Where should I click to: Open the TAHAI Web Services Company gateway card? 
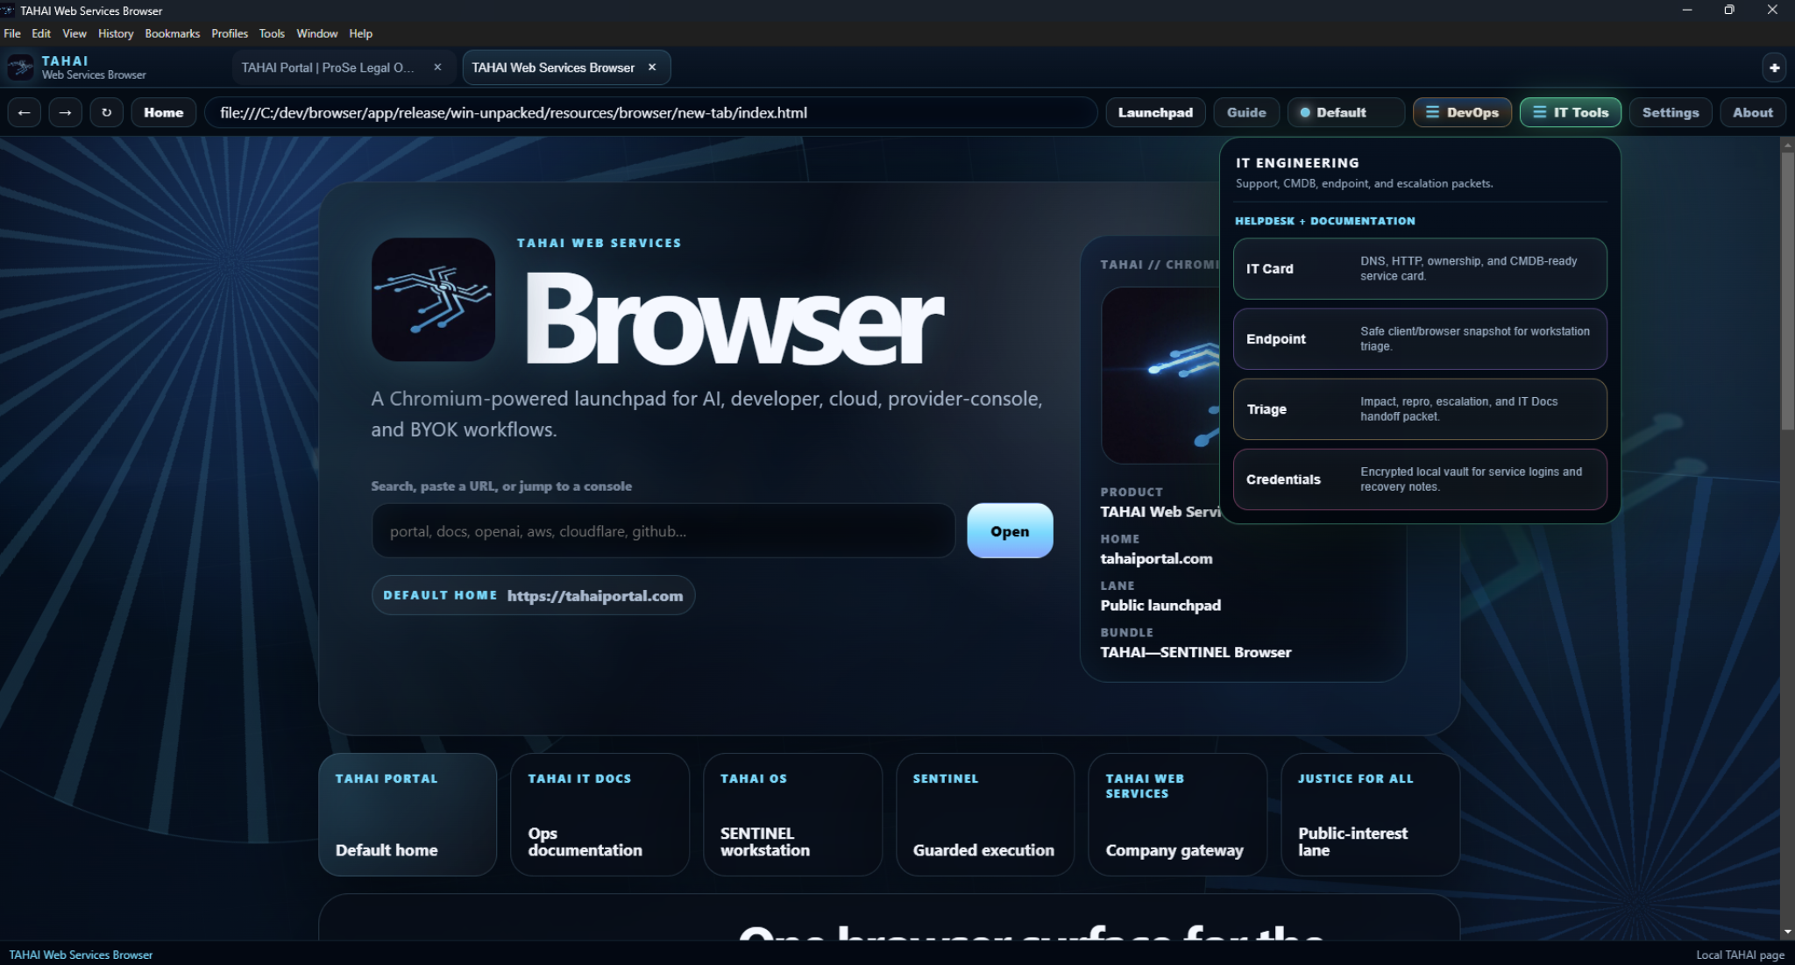coord(1178,814)
